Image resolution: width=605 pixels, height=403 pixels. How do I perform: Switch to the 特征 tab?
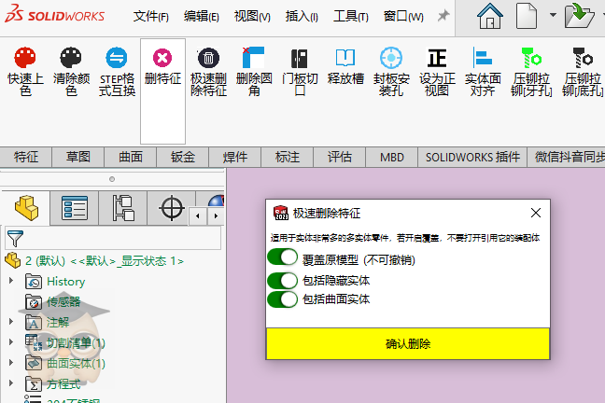click(26, 157)
